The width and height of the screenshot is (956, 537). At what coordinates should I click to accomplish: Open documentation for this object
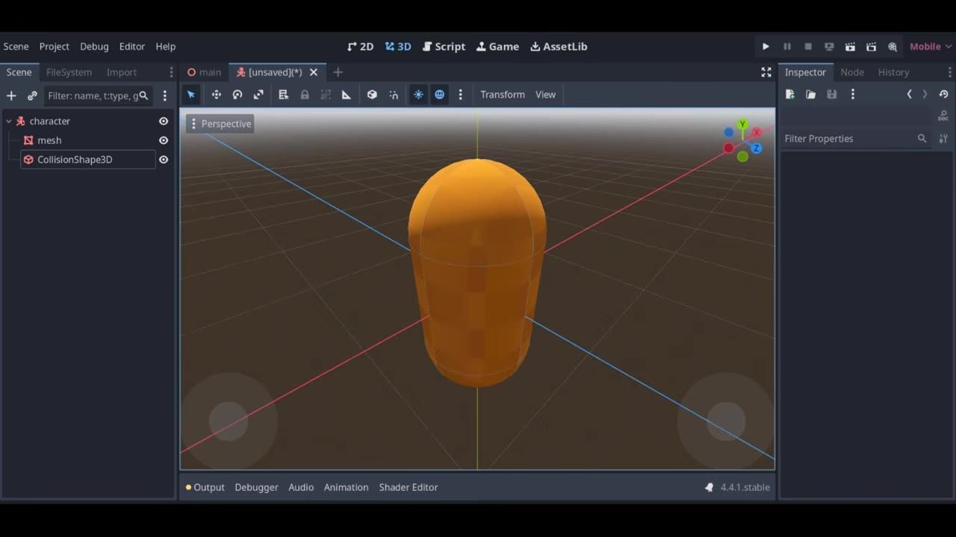tap(943, 116)
